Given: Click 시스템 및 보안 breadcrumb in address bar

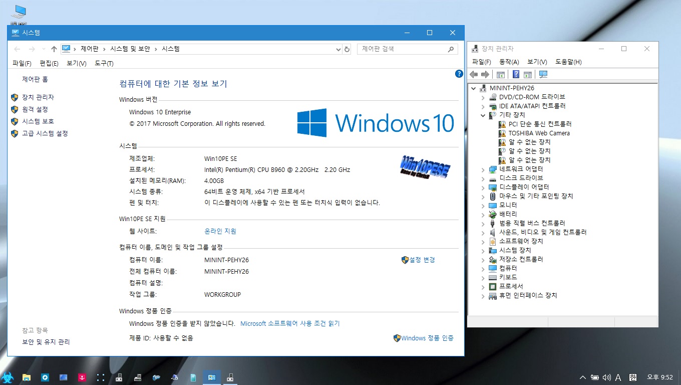Looking at the screenshot, I should pyautogui.click(x=130, y=49).
